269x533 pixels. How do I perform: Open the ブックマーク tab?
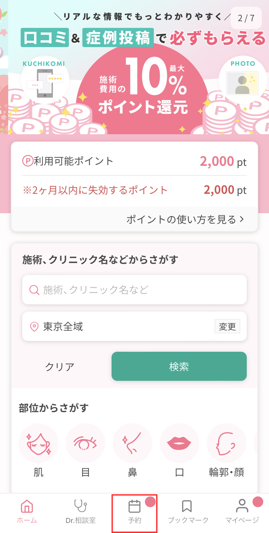point(188,511)
